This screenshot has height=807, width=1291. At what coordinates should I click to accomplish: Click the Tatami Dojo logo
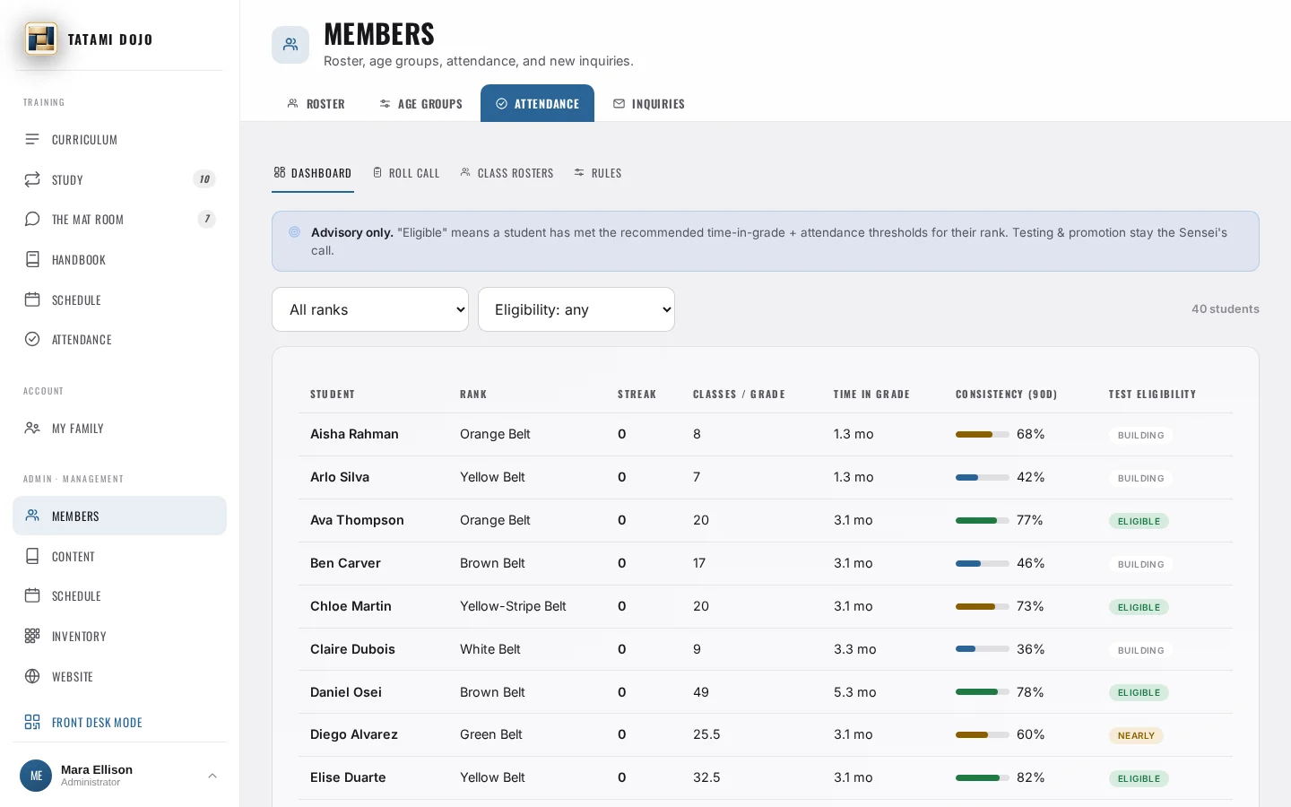(41, 39)
